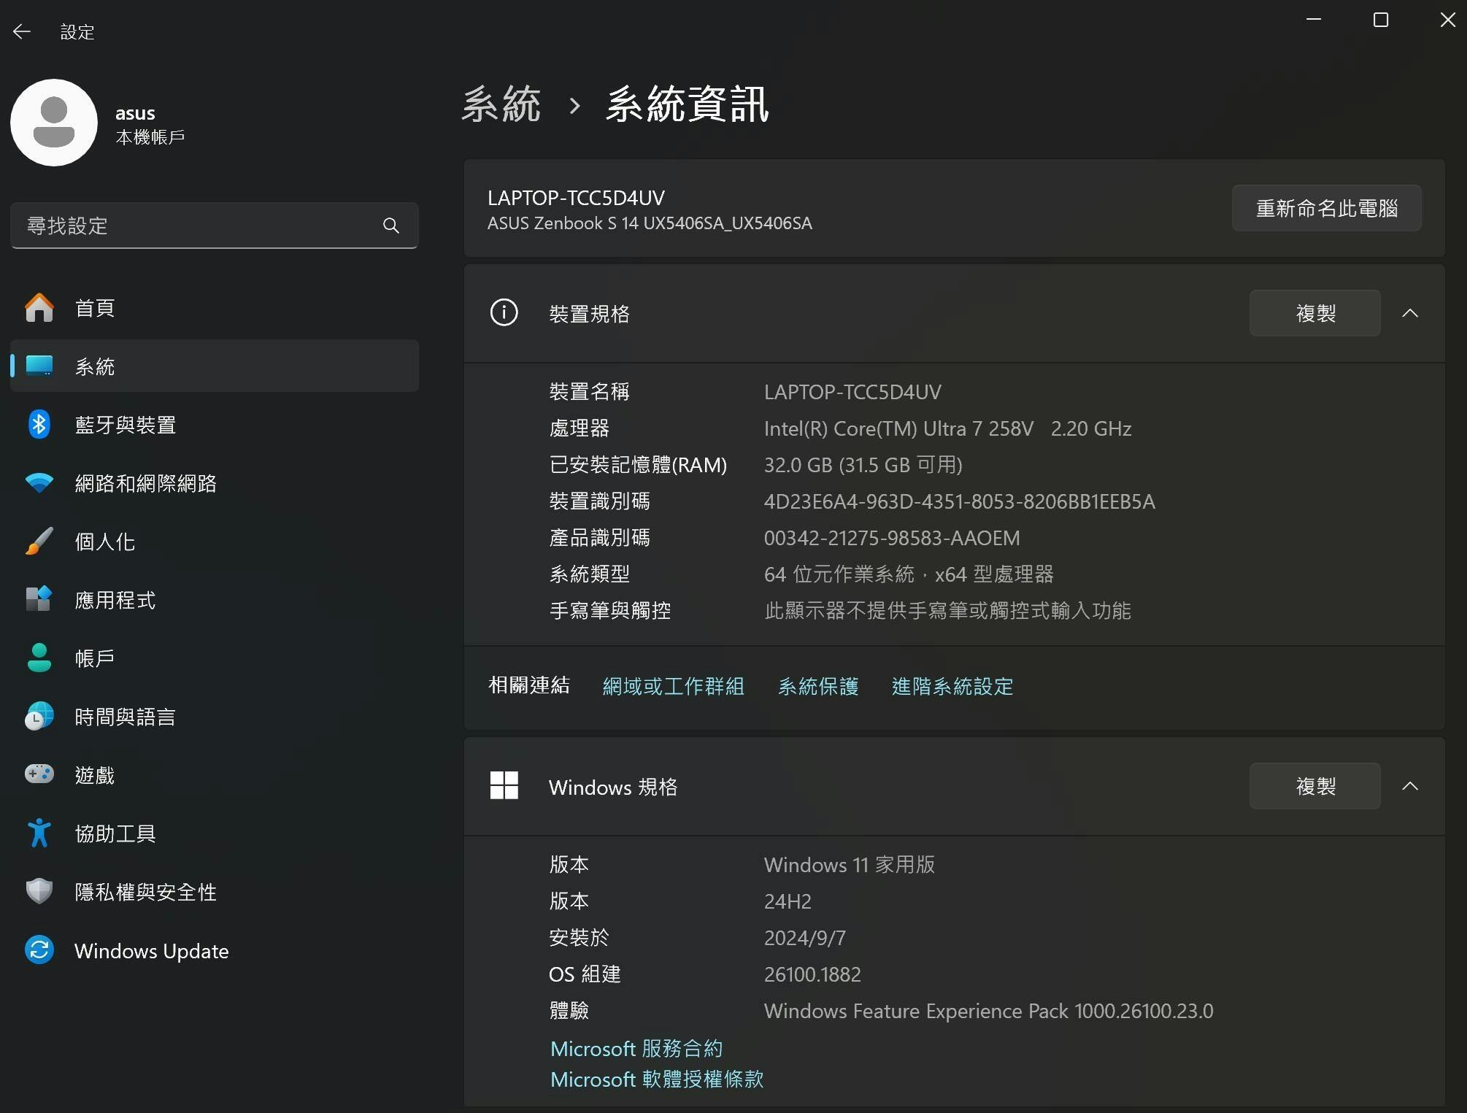This screenshot has width=1467, height=1113.
Task: Click 重新命名此電腦 button
Action: [1326, 208]
